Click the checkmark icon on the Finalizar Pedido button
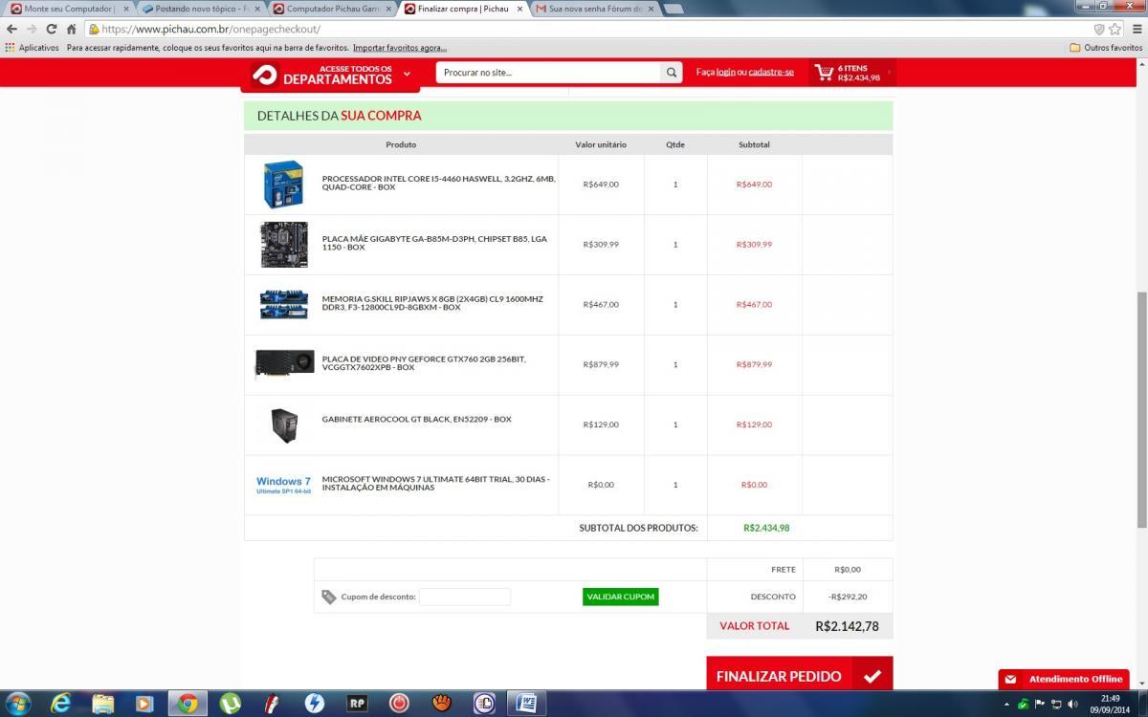Image resolution: width=1148 pixels, height=717 pixels. pyautogui.click(x=872, y=676)
